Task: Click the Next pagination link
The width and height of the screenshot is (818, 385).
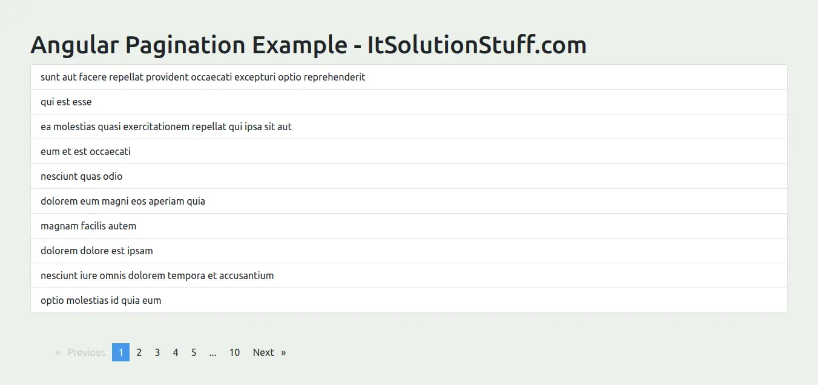Action: (263, 352)
